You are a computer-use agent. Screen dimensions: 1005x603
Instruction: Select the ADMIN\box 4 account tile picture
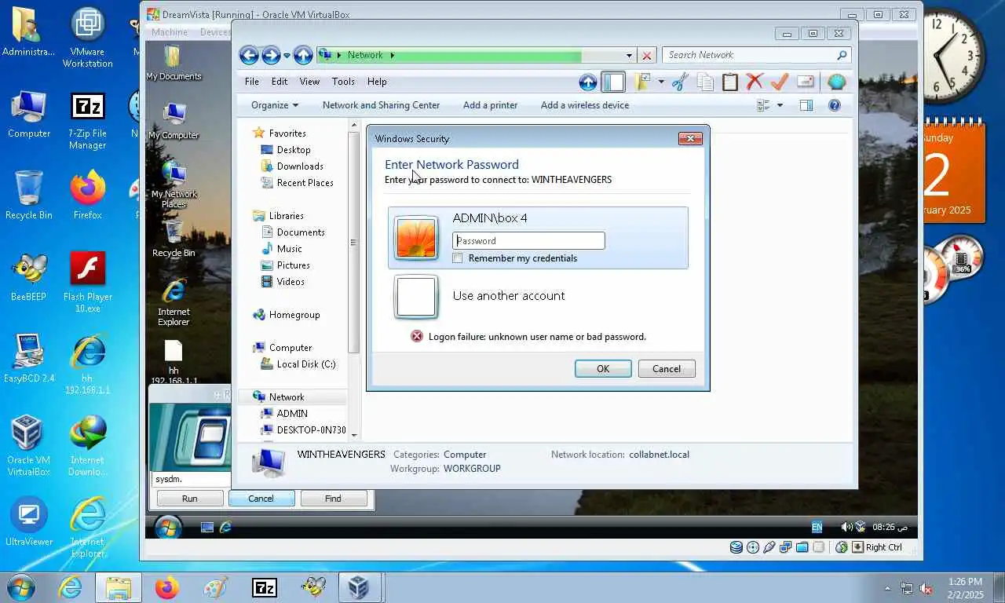click(x=416, y=238)
